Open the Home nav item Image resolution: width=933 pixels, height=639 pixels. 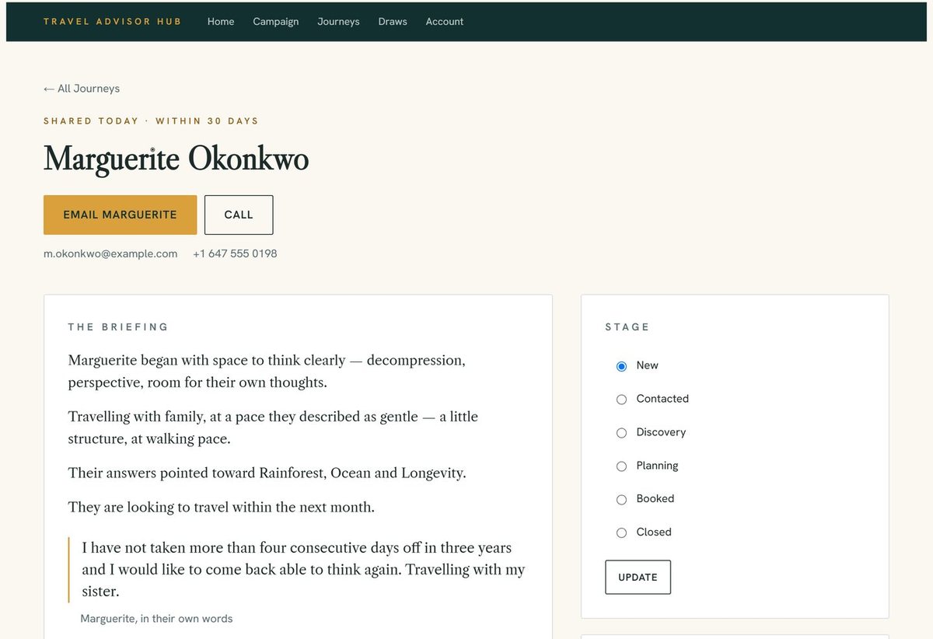tap(221, 22)
